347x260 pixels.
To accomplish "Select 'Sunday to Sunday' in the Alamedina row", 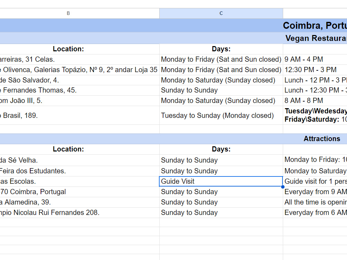I will pyautogui.click(x=221, y=202).
